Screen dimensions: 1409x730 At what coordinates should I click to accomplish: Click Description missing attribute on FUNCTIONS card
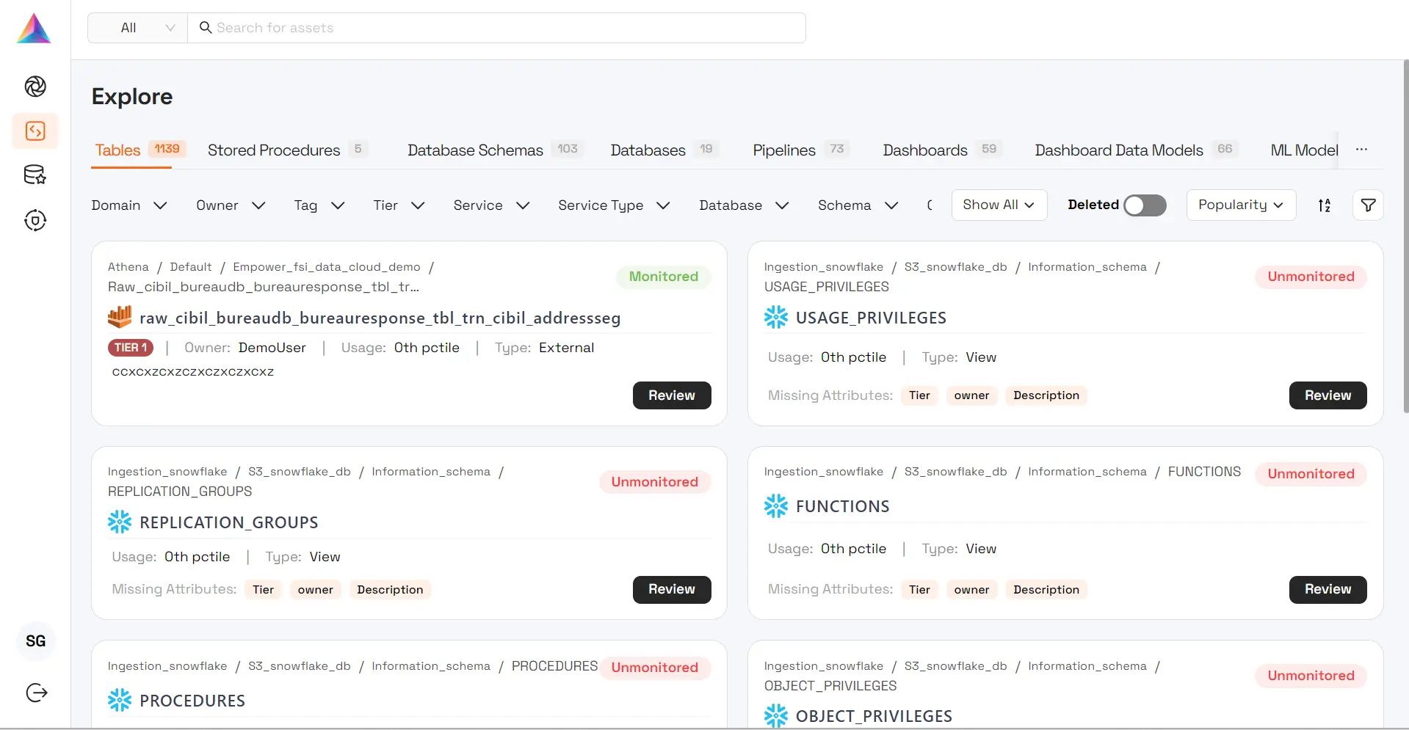[1046, 589]
